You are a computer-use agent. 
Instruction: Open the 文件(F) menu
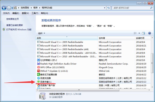pyautogui.click(x=6, y=13)
